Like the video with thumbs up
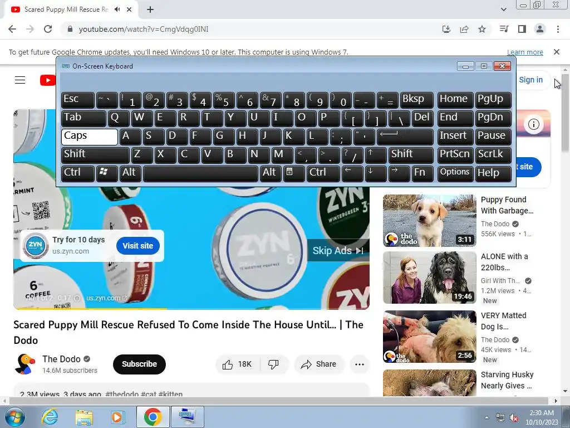This screenshot has height=428, width=570. (x=238, y=364)
